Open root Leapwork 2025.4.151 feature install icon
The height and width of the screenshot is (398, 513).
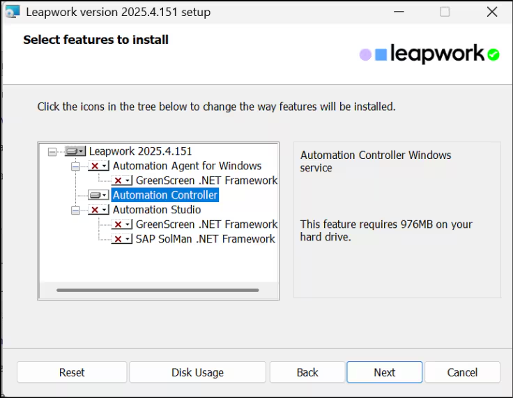(75, 151)
